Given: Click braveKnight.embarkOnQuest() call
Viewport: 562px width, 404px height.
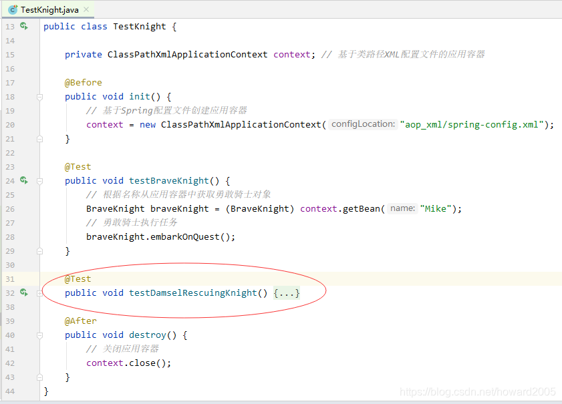Looking at the screenshot, I should click(x=160, y=237).
